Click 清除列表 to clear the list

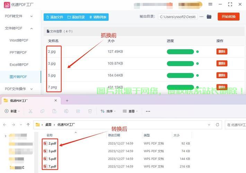[98, 17]
